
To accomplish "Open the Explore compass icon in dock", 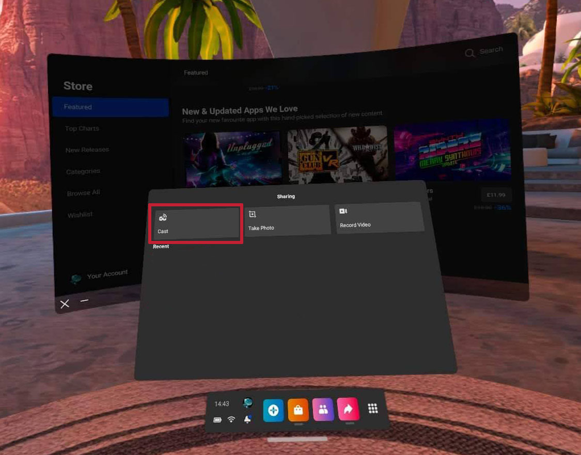I will tap(273, 410).
